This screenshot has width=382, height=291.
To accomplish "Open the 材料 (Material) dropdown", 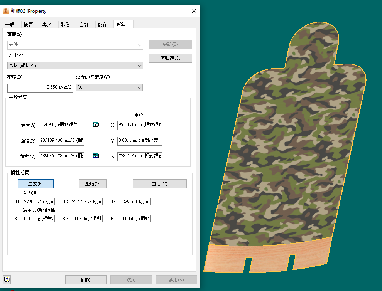I will coord(75,66).
